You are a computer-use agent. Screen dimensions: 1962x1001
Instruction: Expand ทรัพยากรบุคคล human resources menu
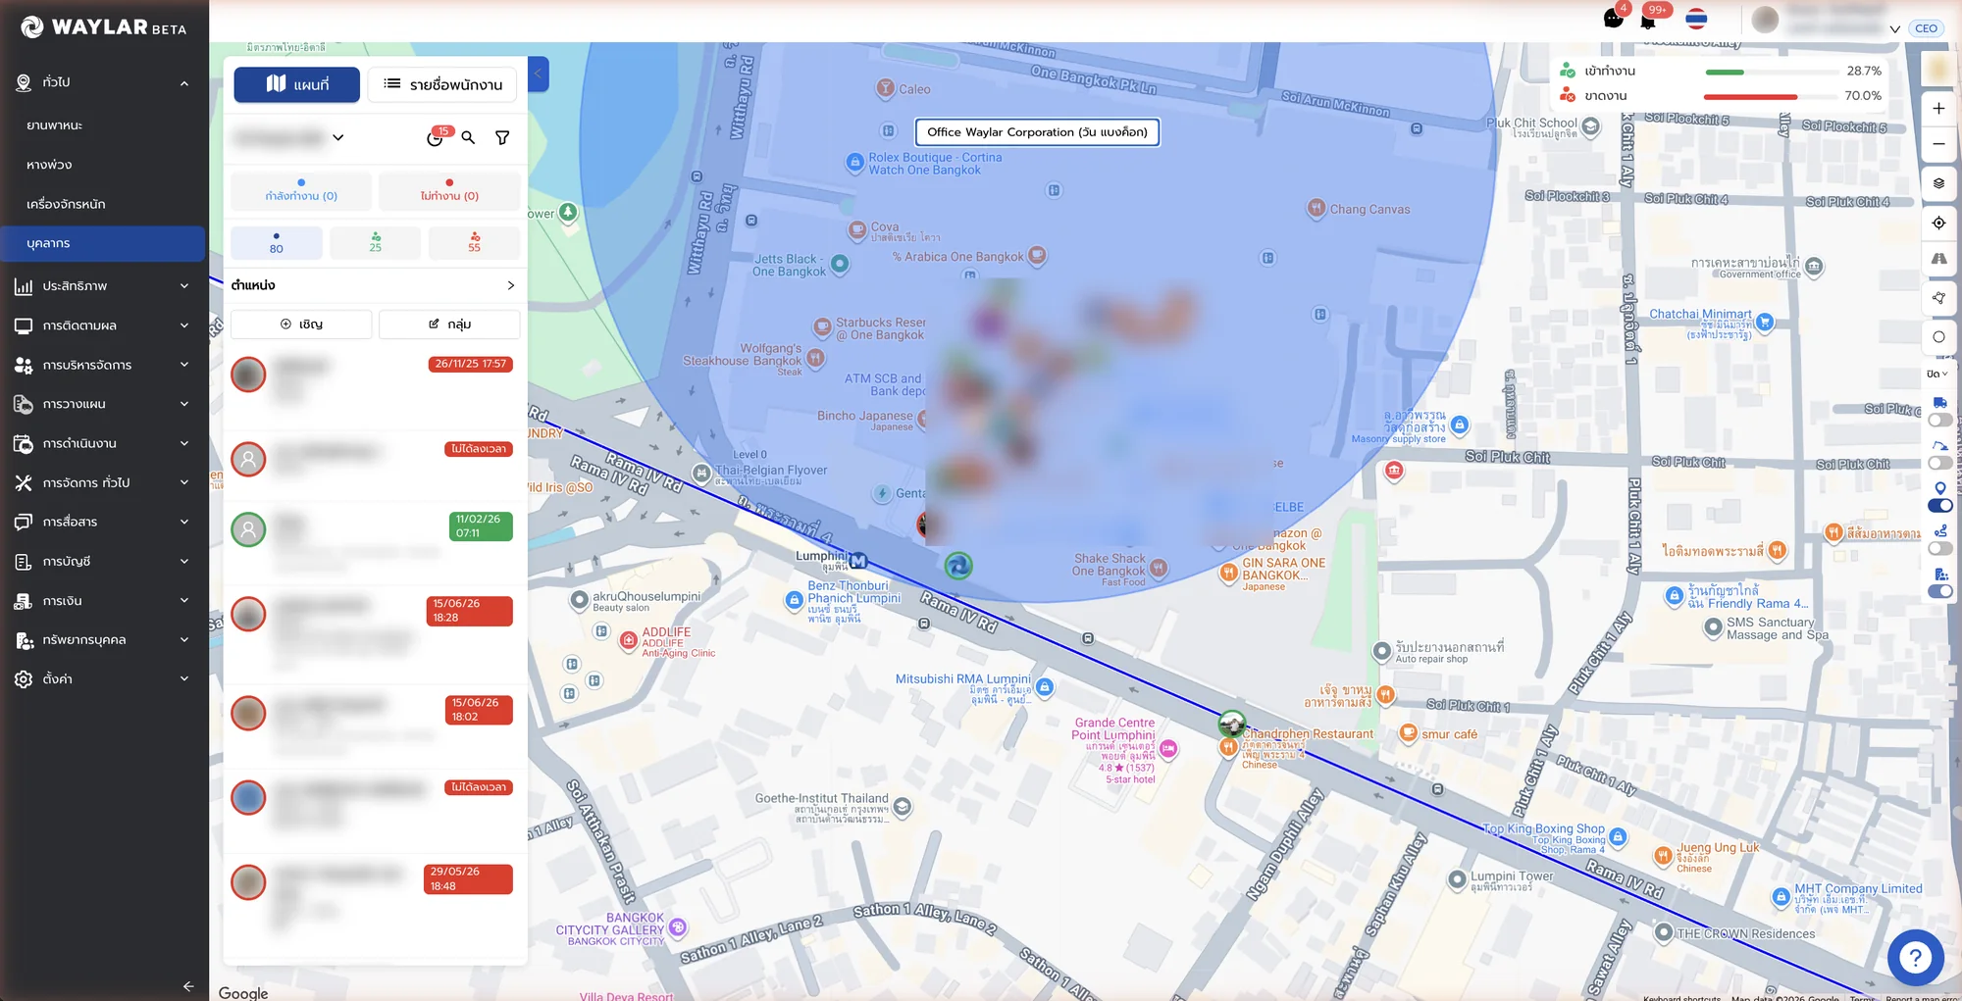(x=103, y=639)
